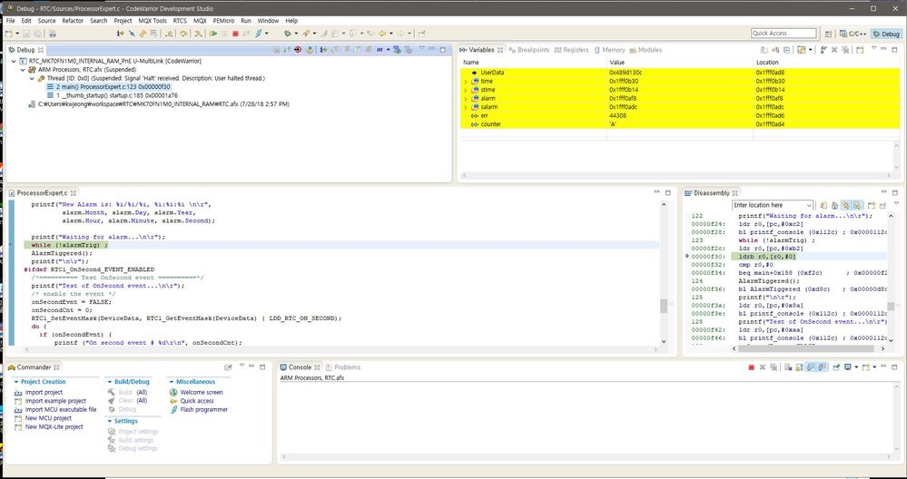907x479 pixels.
Task: Click the Quick Access search field
Action: click(784, 34)
